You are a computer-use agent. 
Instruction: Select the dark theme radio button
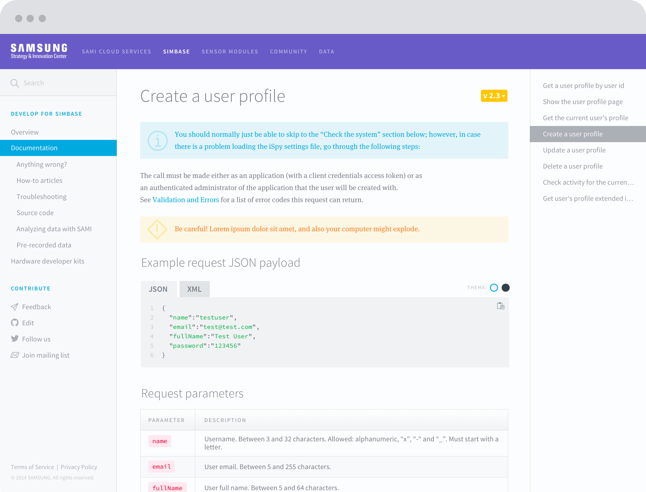[506, 288]
